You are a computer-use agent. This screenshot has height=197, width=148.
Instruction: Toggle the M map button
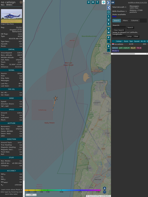[x=109, y=33]
